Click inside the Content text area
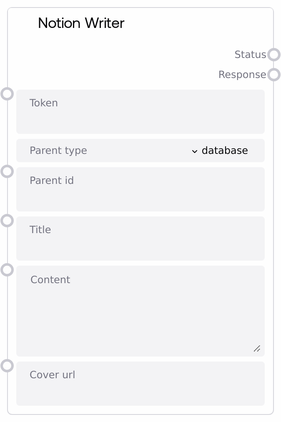Image resolution: width=281 pixels, height=422 pixels. [140, 317]
